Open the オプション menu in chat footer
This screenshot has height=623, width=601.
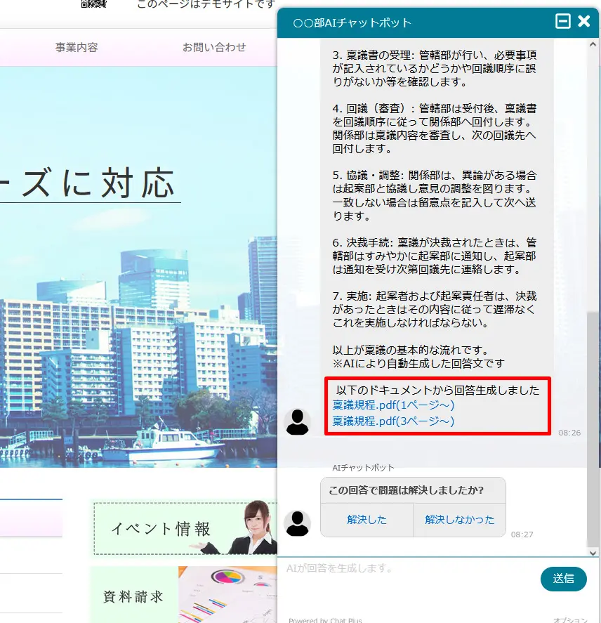pos(570,620)
